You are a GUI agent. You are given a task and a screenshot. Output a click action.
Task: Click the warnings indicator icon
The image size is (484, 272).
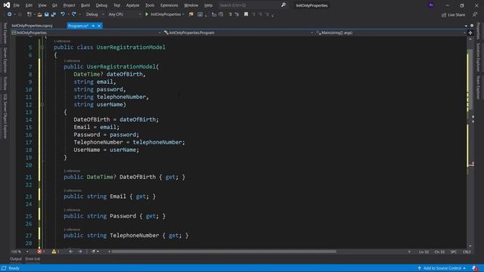(54, 252)
